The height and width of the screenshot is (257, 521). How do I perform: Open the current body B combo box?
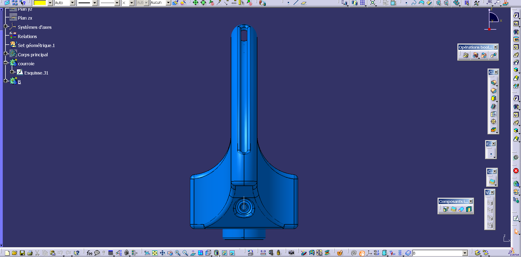click(440, 253)
